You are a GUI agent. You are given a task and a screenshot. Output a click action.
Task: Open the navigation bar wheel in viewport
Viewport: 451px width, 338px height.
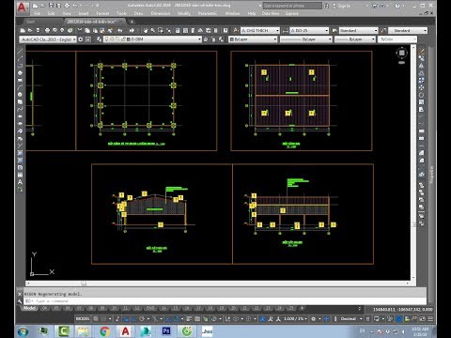[401, 53]
